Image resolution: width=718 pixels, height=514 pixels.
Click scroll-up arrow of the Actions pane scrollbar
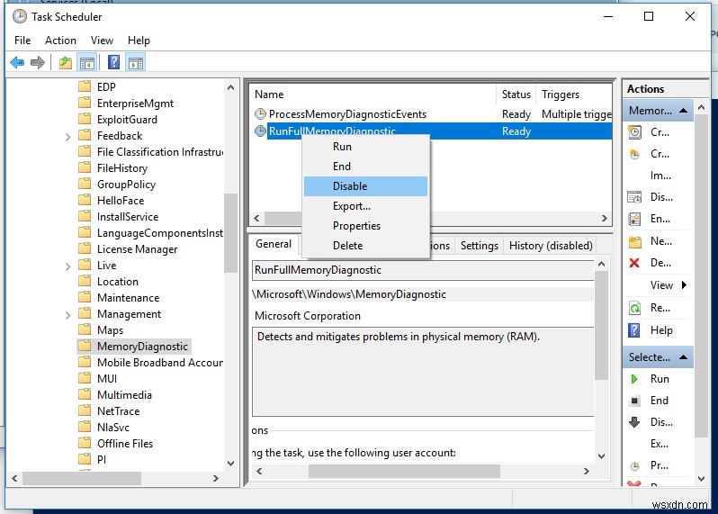(701, 108)
